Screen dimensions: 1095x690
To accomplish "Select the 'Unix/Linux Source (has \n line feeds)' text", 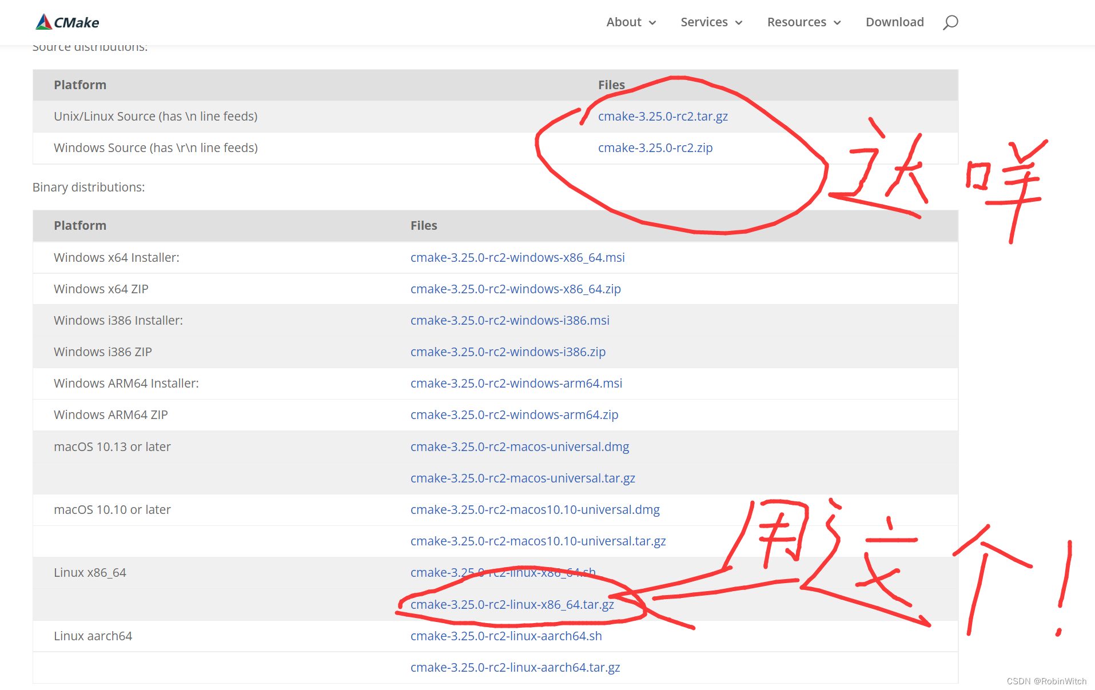I will [x=156, y=117].
